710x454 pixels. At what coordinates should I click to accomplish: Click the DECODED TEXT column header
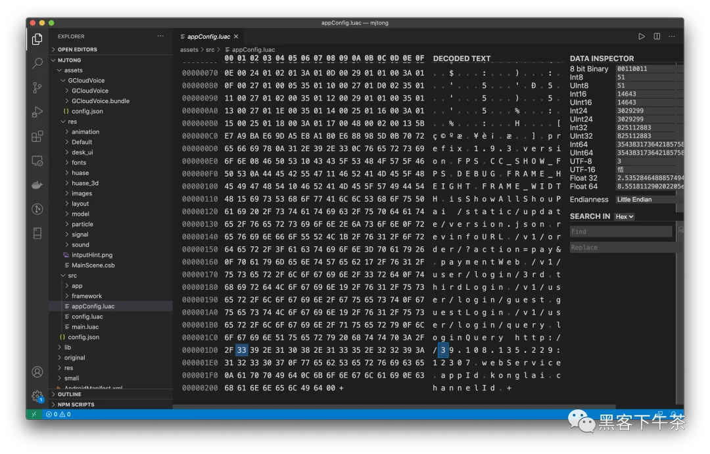tap(461, 59)
